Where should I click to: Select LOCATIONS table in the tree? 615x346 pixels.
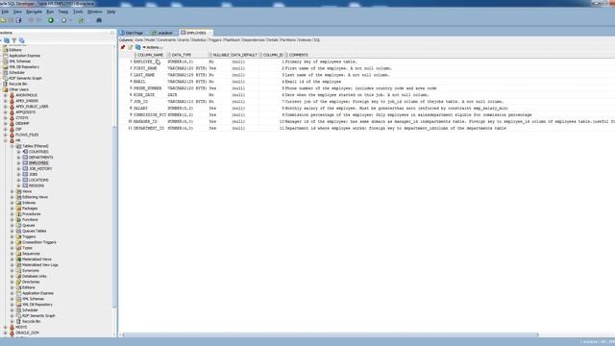coord(38,180)
